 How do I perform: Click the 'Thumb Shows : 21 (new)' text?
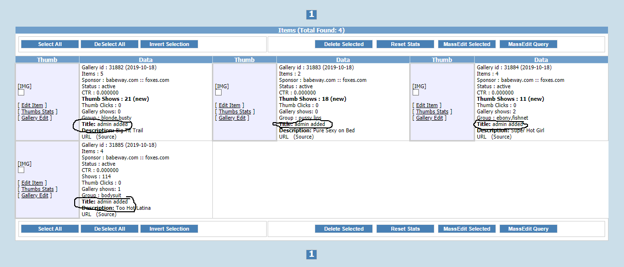click(115, 99)
